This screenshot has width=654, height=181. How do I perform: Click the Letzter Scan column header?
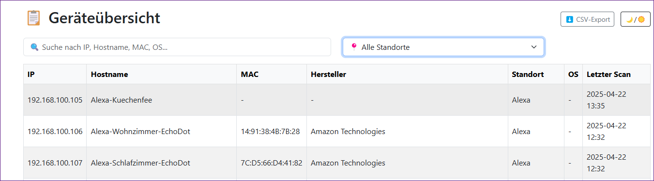tap(609, 75)
